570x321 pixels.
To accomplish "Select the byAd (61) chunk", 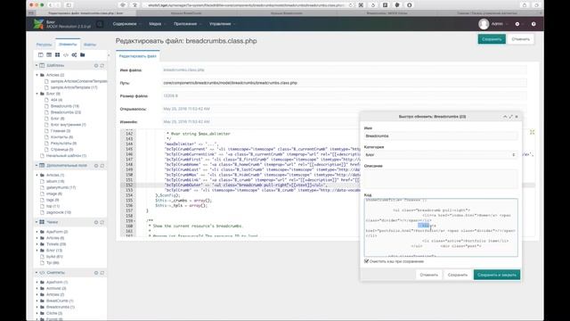I will click(x=54, y=257).
